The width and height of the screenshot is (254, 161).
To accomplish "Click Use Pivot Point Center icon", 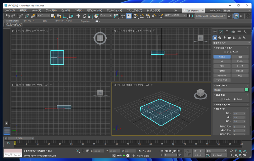I will coord(116,16).
